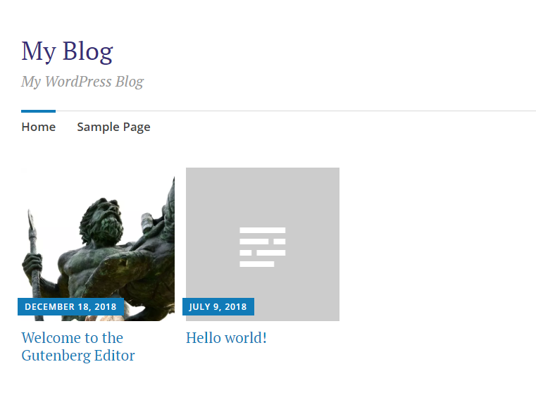This screenshot has width=536, height=419.
Task: Select the July 9, 2018 date badge
Action: (x=218, y=306)
